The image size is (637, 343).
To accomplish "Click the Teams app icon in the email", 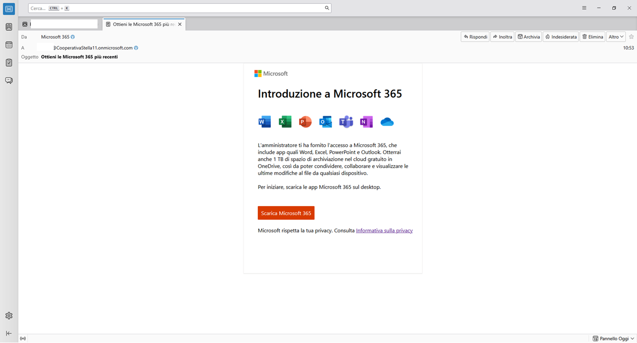I will click(346, 121).
